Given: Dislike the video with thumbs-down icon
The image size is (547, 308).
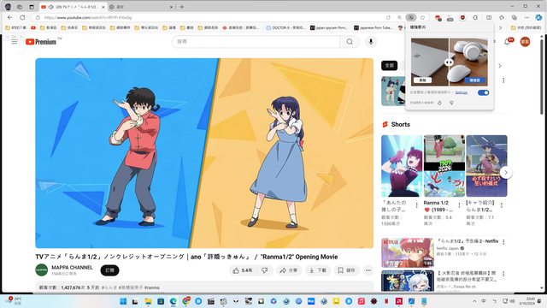Looking at the screenshot, I should click(265, 270).
